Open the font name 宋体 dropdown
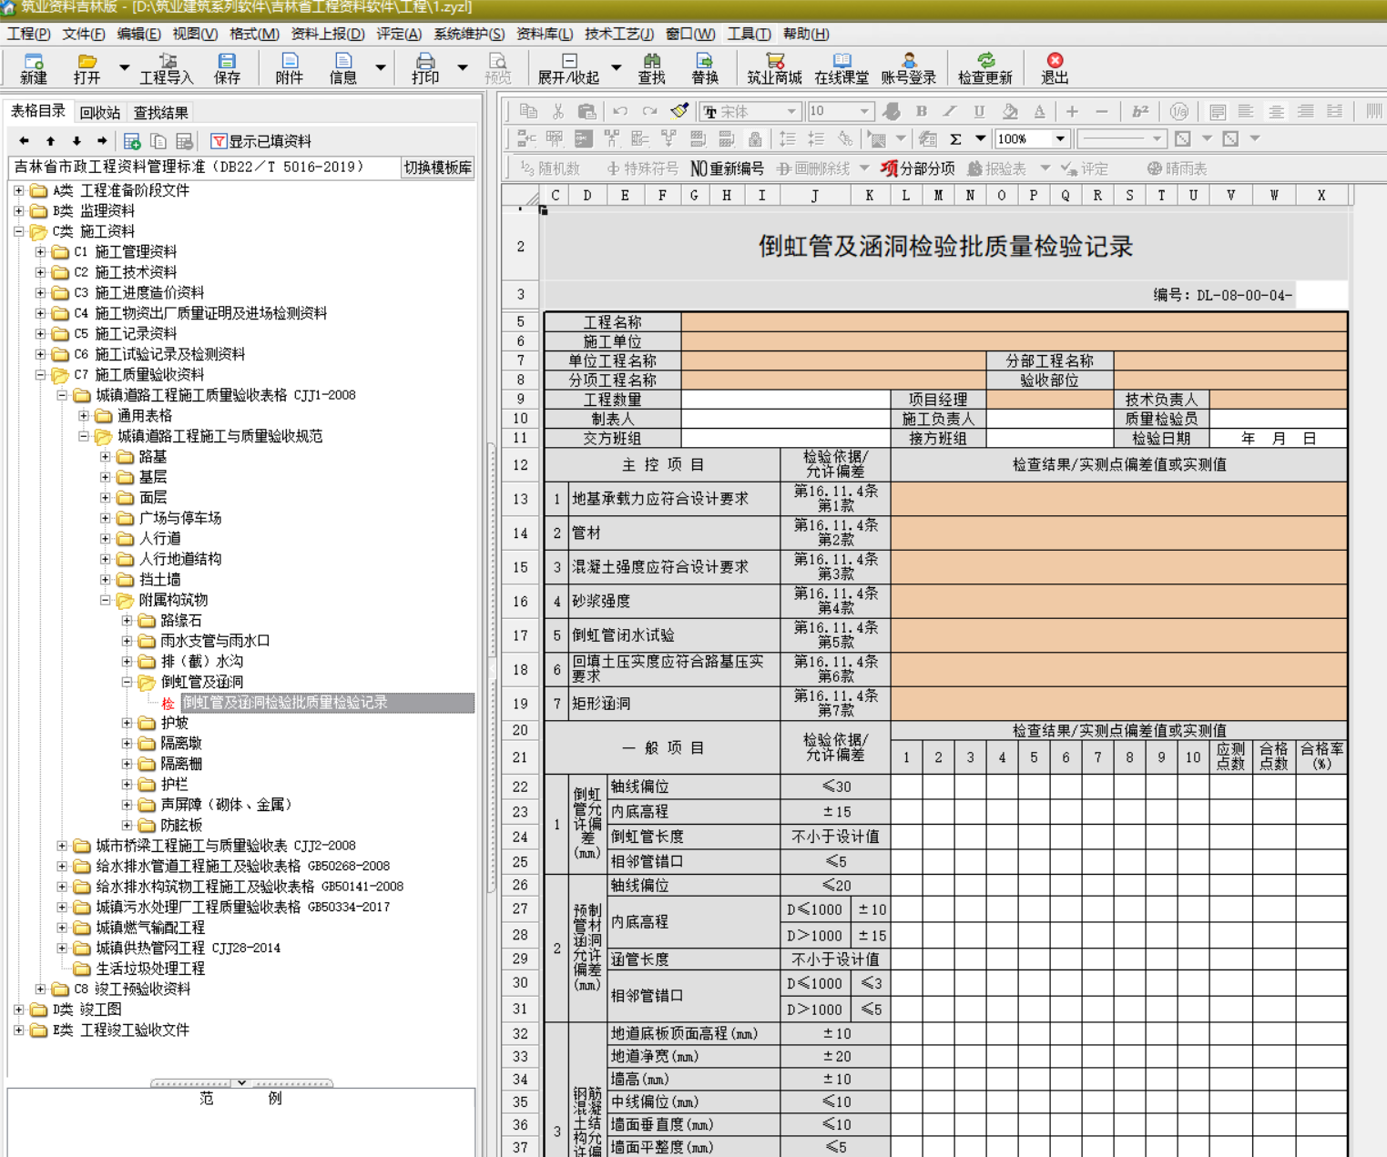The width and height of the screenshot is (1387, 1157). pyautogui.click(x=791, y=111)
